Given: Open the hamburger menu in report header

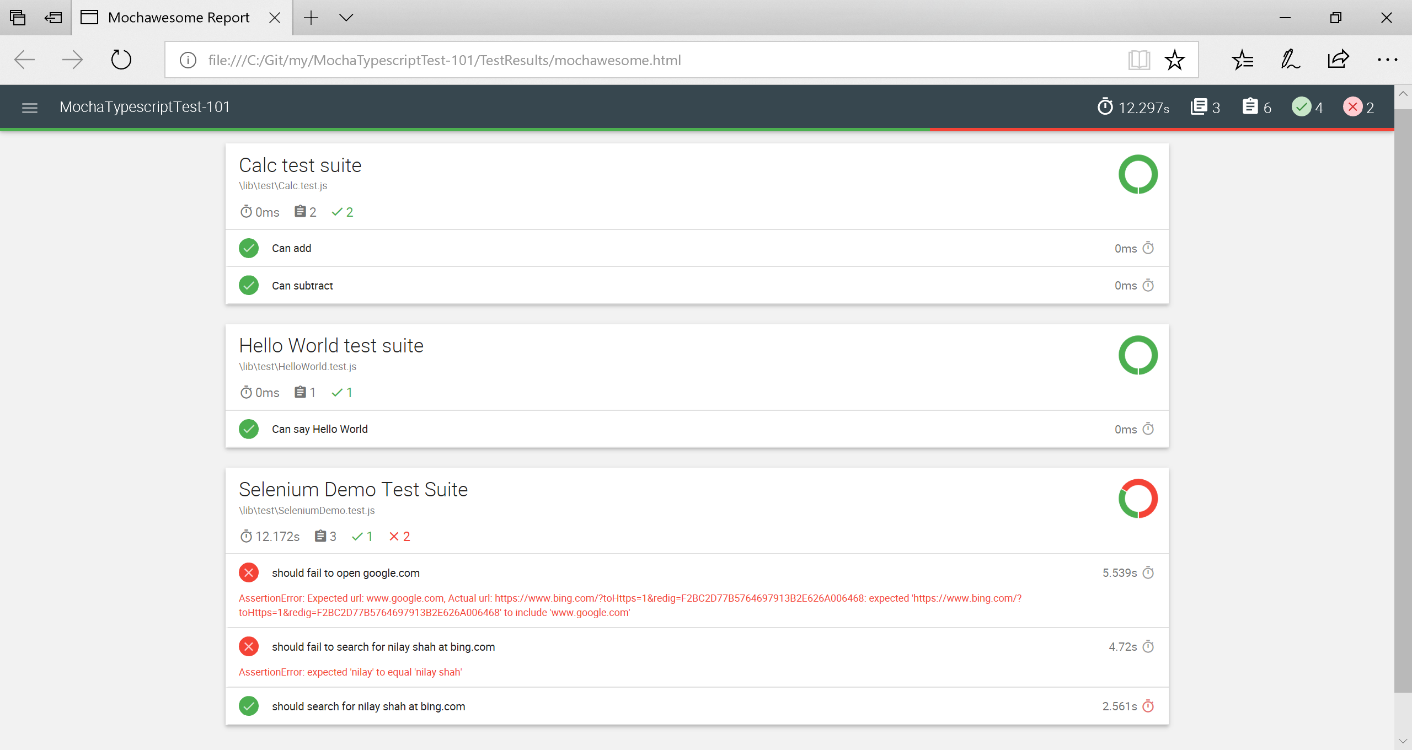Looking at the screenshot, I should pos(30,108).
